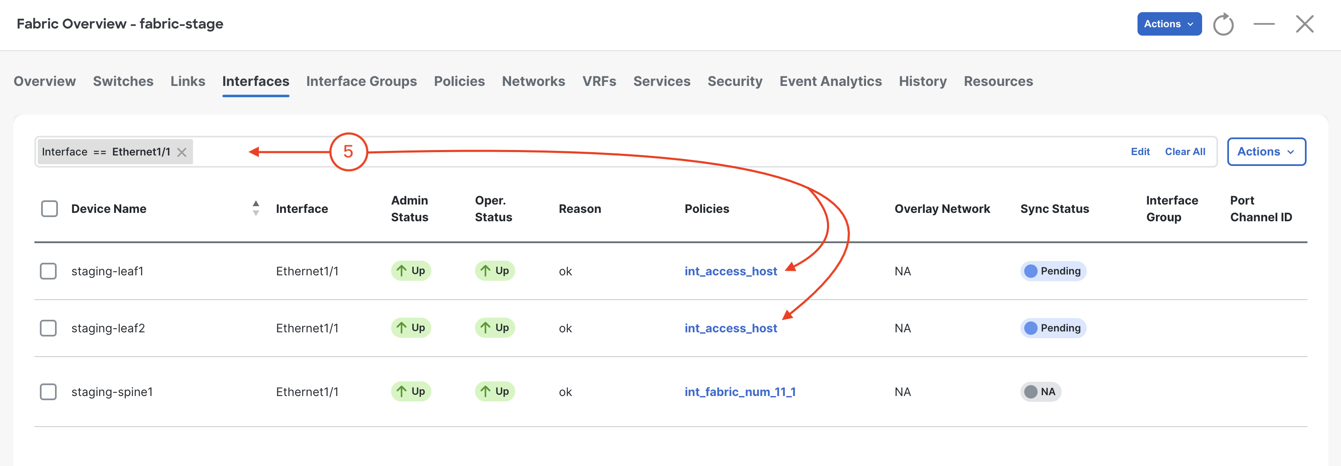The width and height of the screenshot is (1341, 466).
Task: Check the staging-leaf2 row checkbox
Action: tap(48, 328)
